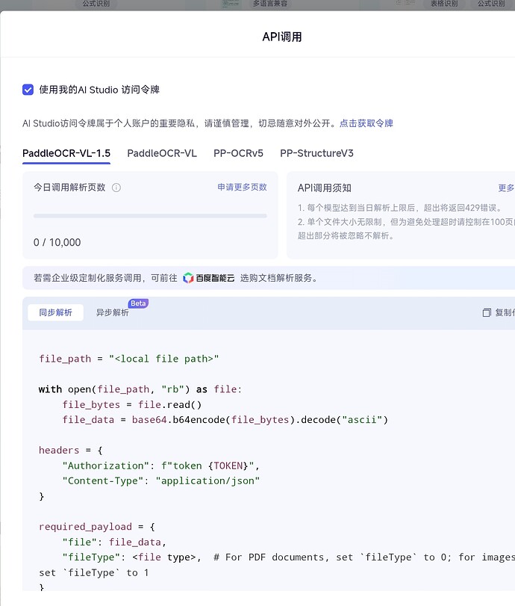
Task: Click the API调用 dialog title
Action: click(282, 37)
